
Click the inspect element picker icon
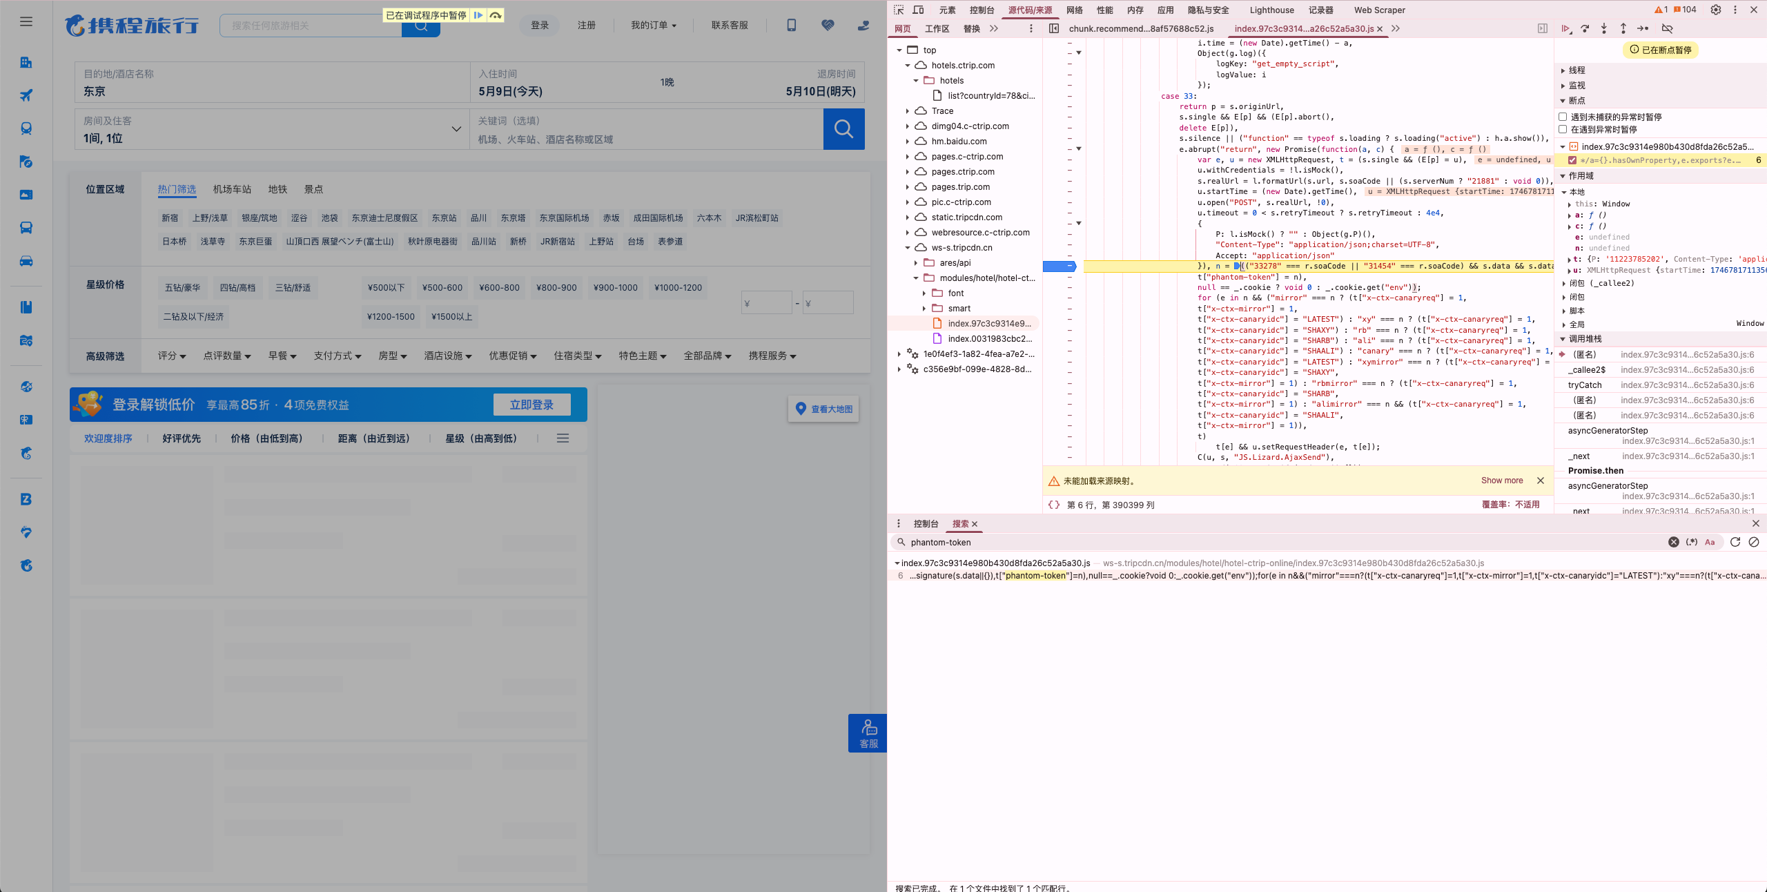(x=899, y=10)
